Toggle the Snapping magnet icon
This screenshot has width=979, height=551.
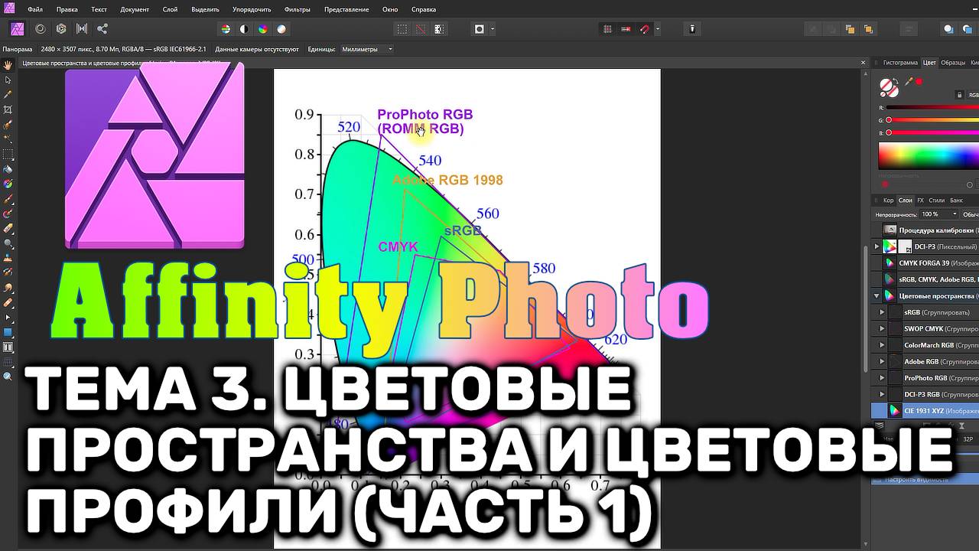[645, 29]
